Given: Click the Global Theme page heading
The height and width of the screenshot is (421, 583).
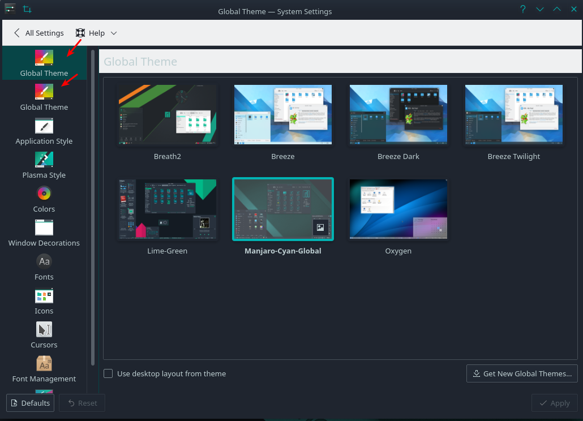Looking at the screenshot, I should coord(140,61).
